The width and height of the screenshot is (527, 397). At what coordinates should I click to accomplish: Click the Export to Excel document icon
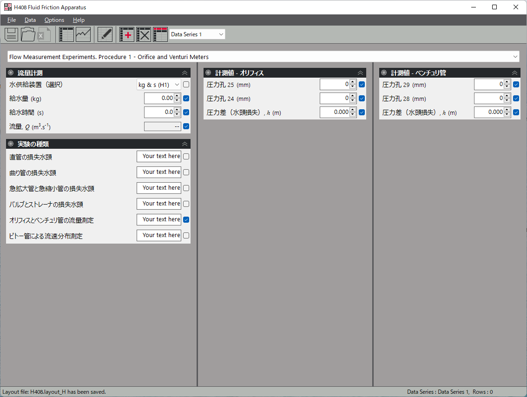coord(44,34)
